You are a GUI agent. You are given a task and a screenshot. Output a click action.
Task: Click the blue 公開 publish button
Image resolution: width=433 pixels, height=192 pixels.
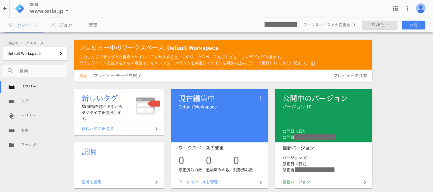pos(414,25)
